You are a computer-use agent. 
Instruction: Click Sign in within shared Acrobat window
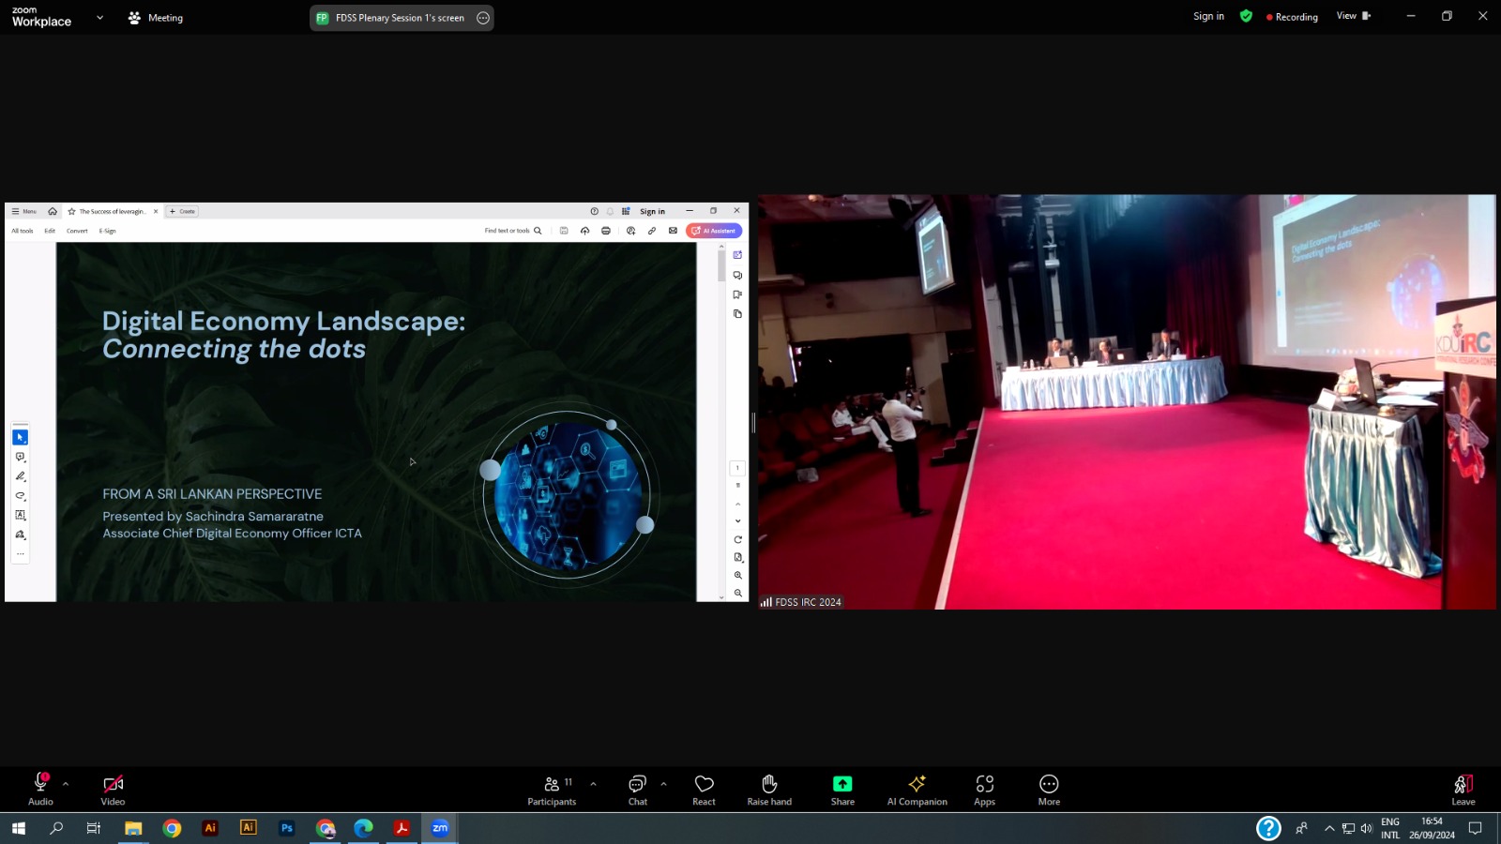click(652, 211)
